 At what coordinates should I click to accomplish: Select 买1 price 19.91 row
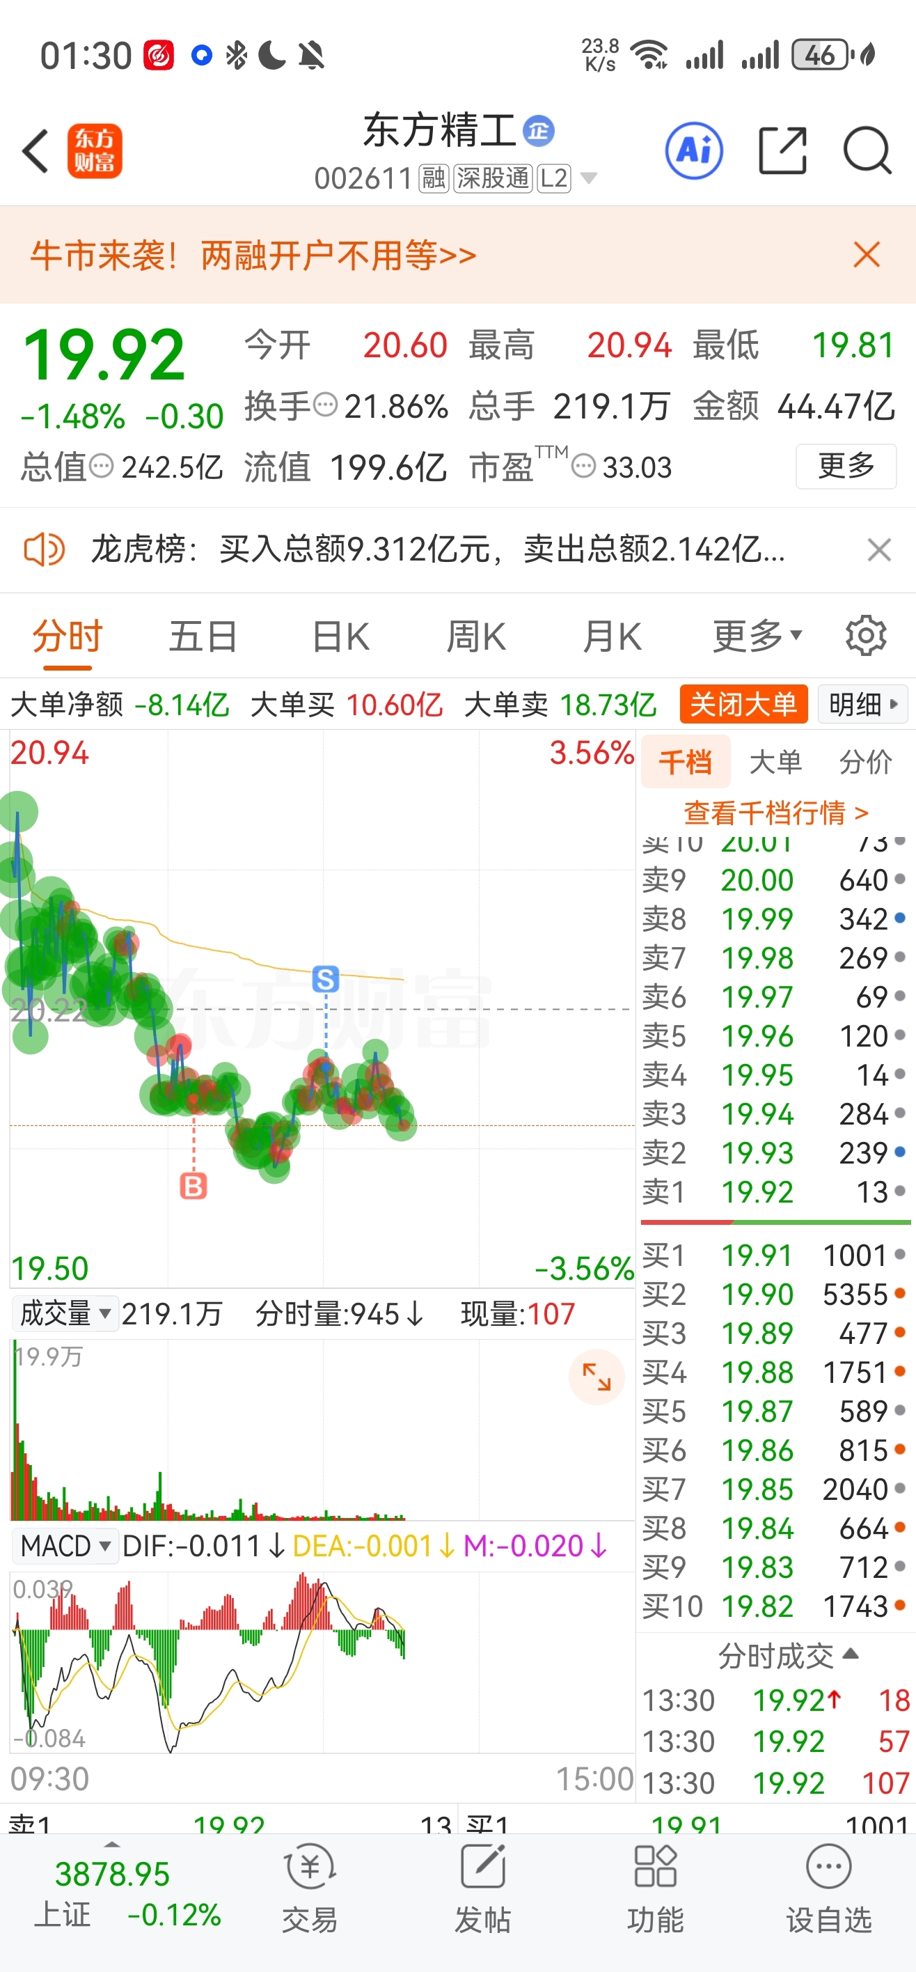[775, 1255]
